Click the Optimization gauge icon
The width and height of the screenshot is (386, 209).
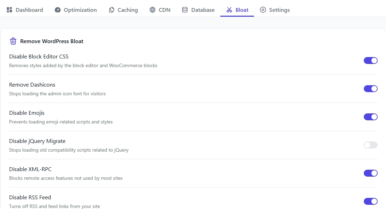point(58,10)
